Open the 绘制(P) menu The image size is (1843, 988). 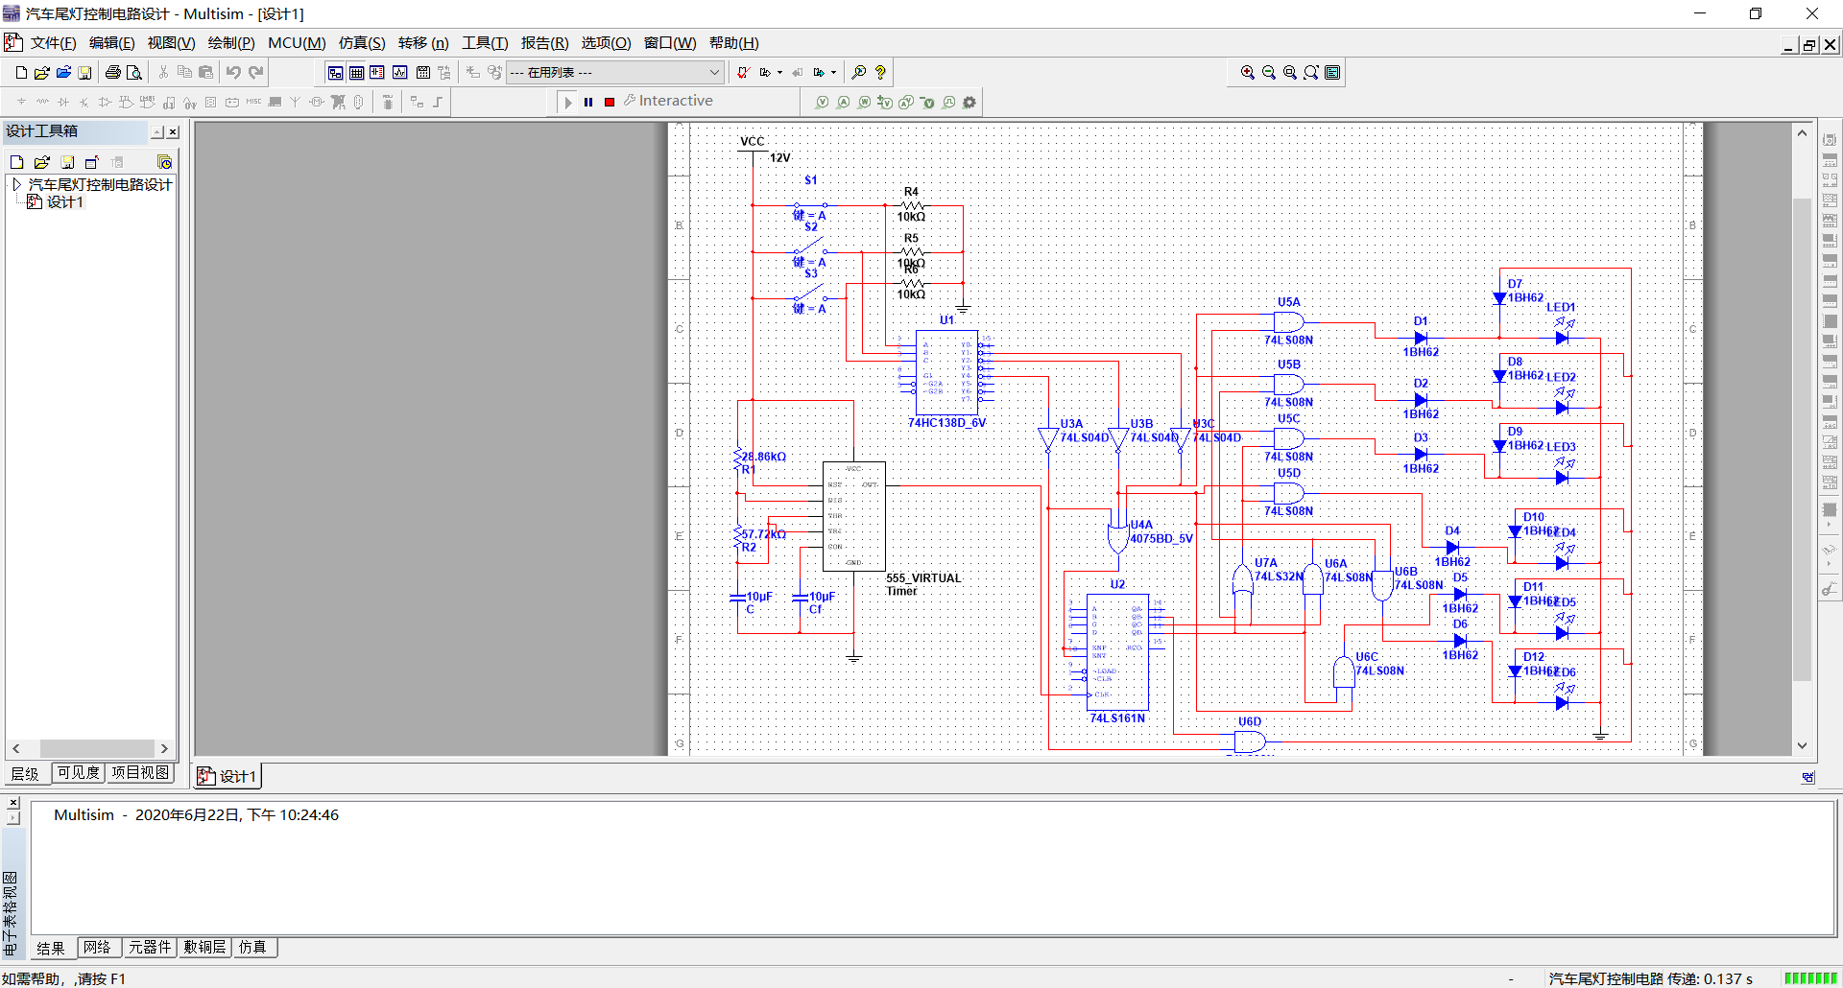pyautogui.click(x=231, y=43)
